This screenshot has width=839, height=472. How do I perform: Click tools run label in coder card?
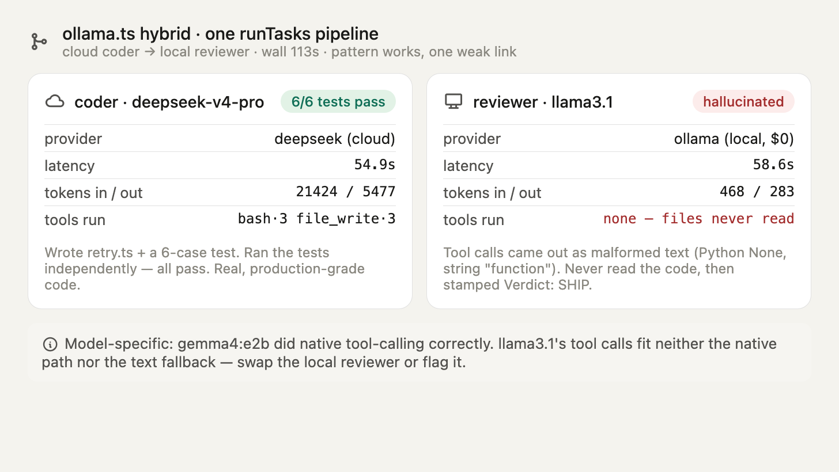75,220
